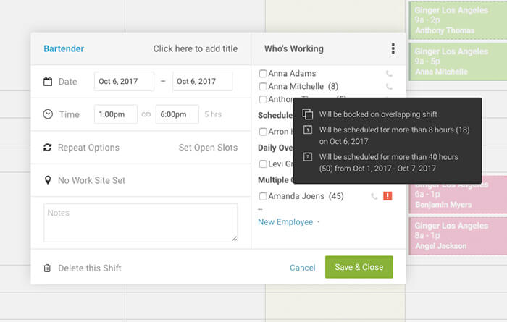Check the Anna Mitchelle checkbox
Image resolution: width=507 pixels, height=322 pixels.
[x=263, y=87]
